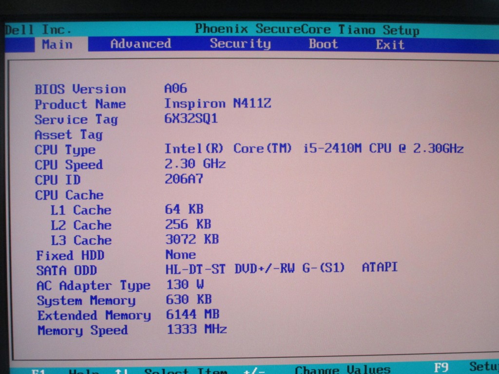Click the Dell Inc. header text
The image size is (499, 374).
pyautogui.click(x=38, y=30)
